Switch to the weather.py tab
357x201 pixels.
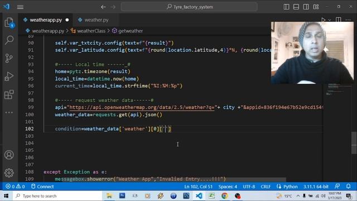click(97, 20)
